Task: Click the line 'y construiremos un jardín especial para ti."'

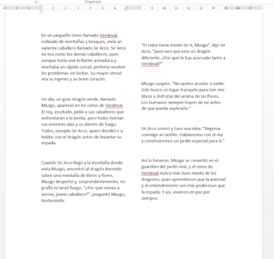Action: pos(183,141)
